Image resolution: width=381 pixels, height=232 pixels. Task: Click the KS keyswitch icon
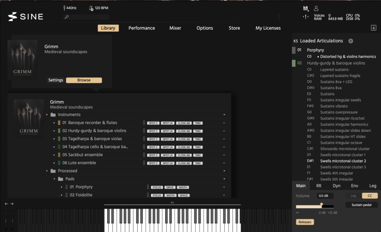point(295,41)
